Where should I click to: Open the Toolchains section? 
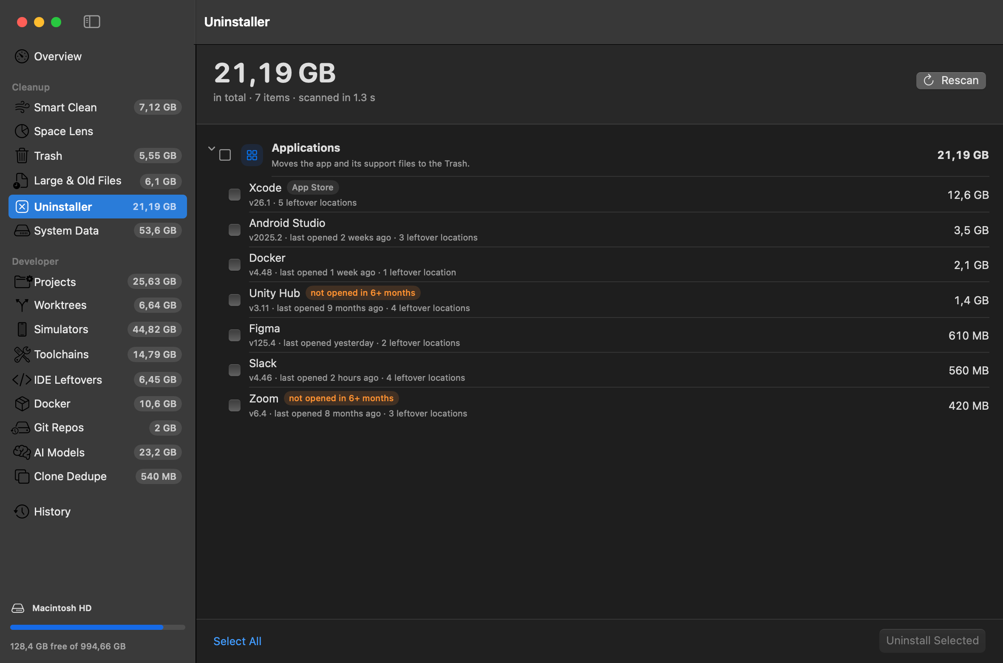(x=98, y=354)
